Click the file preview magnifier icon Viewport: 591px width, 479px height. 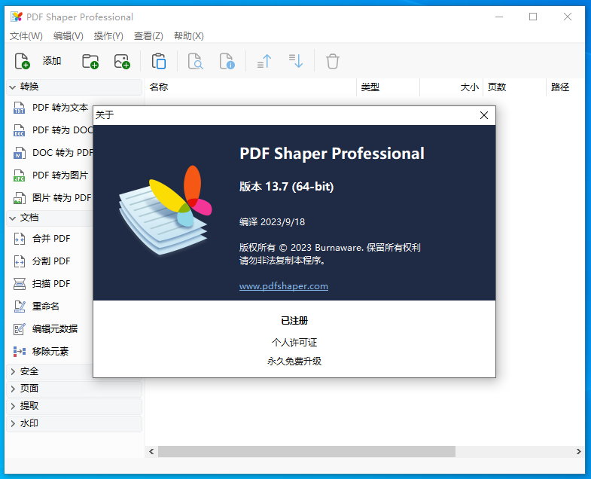pos(195,61)
